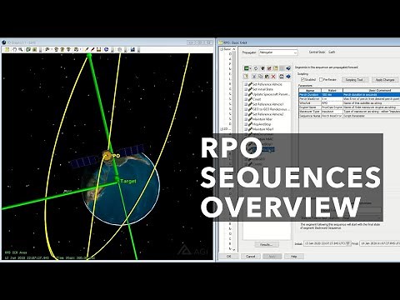Viewport: 400px width, 300px height.
Task: Click the blue arrow icon in second MCS toolbar row
Action: pos(288,76)
